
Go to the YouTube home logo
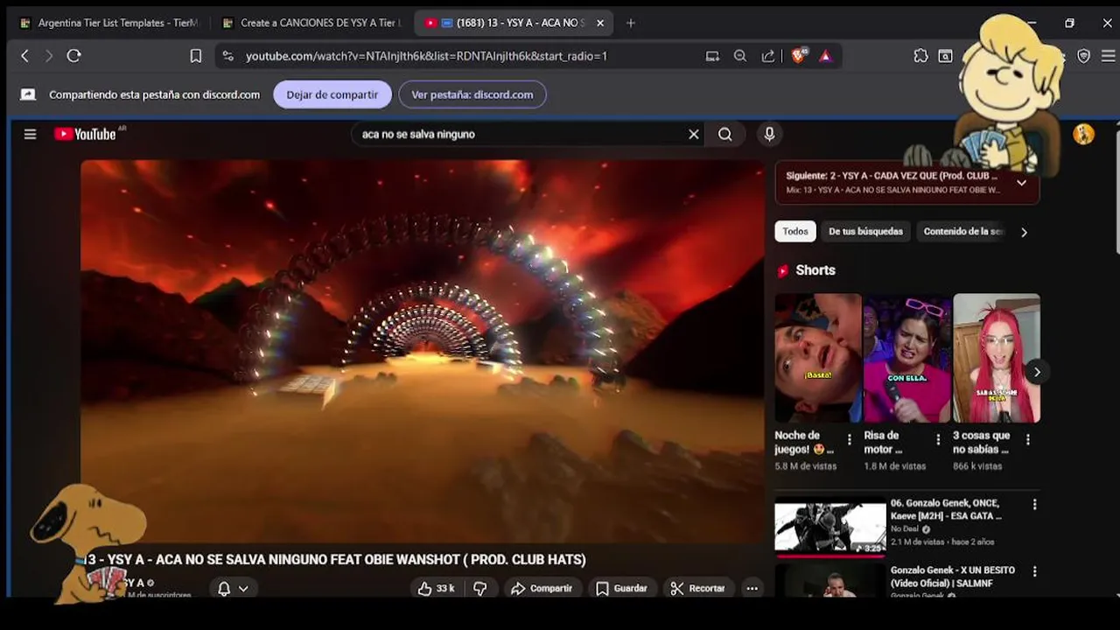click(85, 134)
